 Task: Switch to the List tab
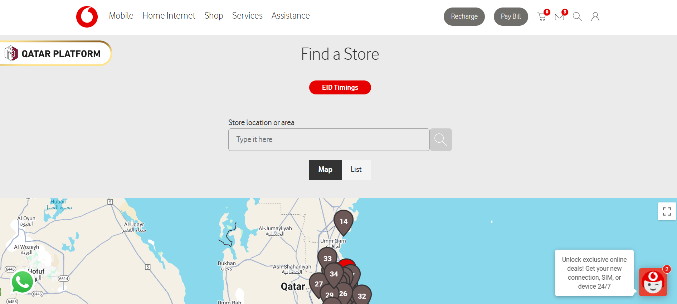tap(356, 170)
